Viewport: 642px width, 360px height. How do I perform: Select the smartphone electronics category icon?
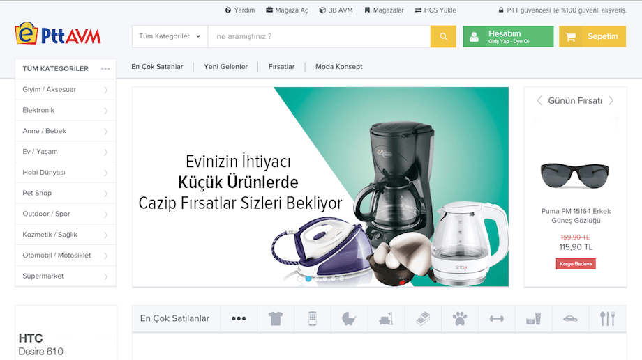313,318
